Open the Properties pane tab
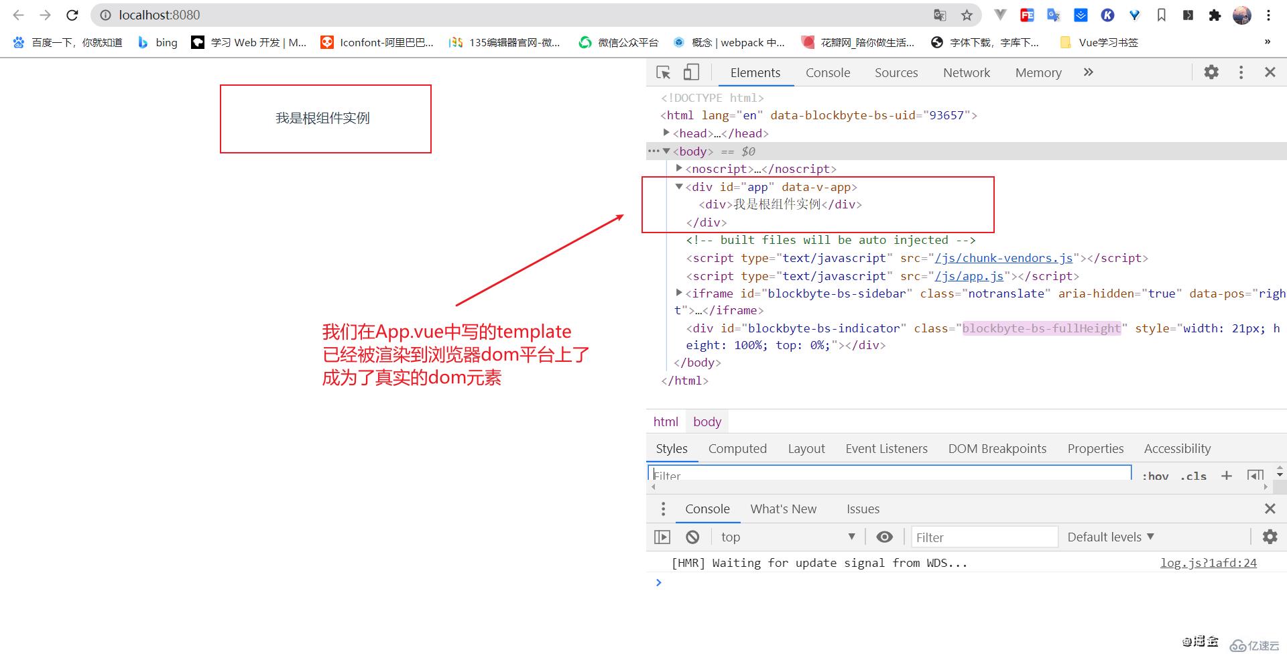1287x660 pixels. (x=1095, y=448)
